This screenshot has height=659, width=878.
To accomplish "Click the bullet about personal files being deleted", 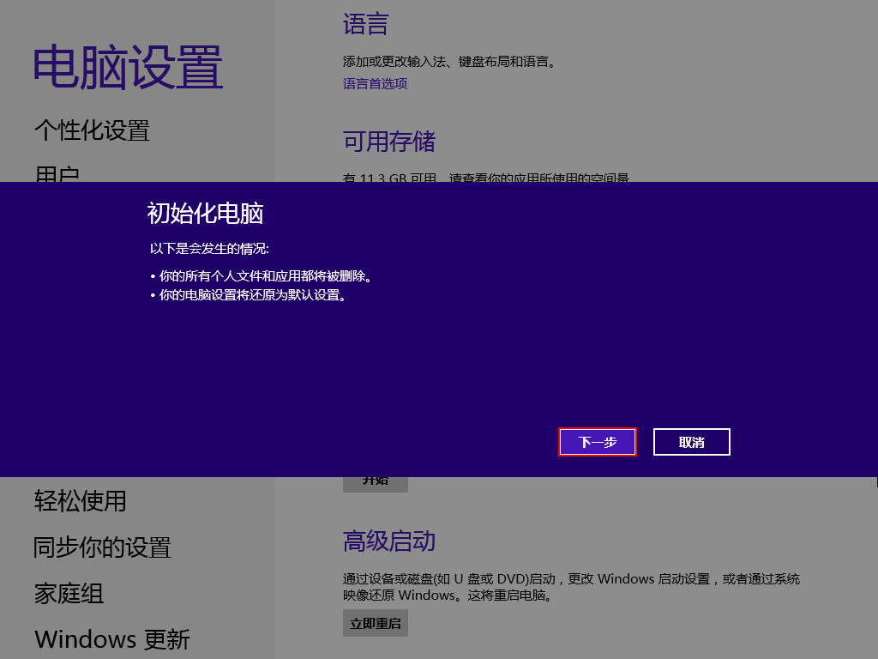I will click(x=266, y=276).
